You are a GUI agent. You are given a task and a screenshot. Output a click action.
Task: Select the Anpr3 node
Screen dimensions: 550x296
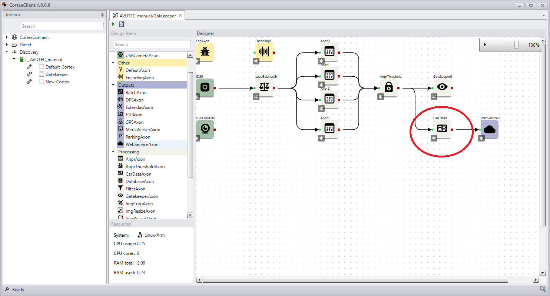coord(329,129)
